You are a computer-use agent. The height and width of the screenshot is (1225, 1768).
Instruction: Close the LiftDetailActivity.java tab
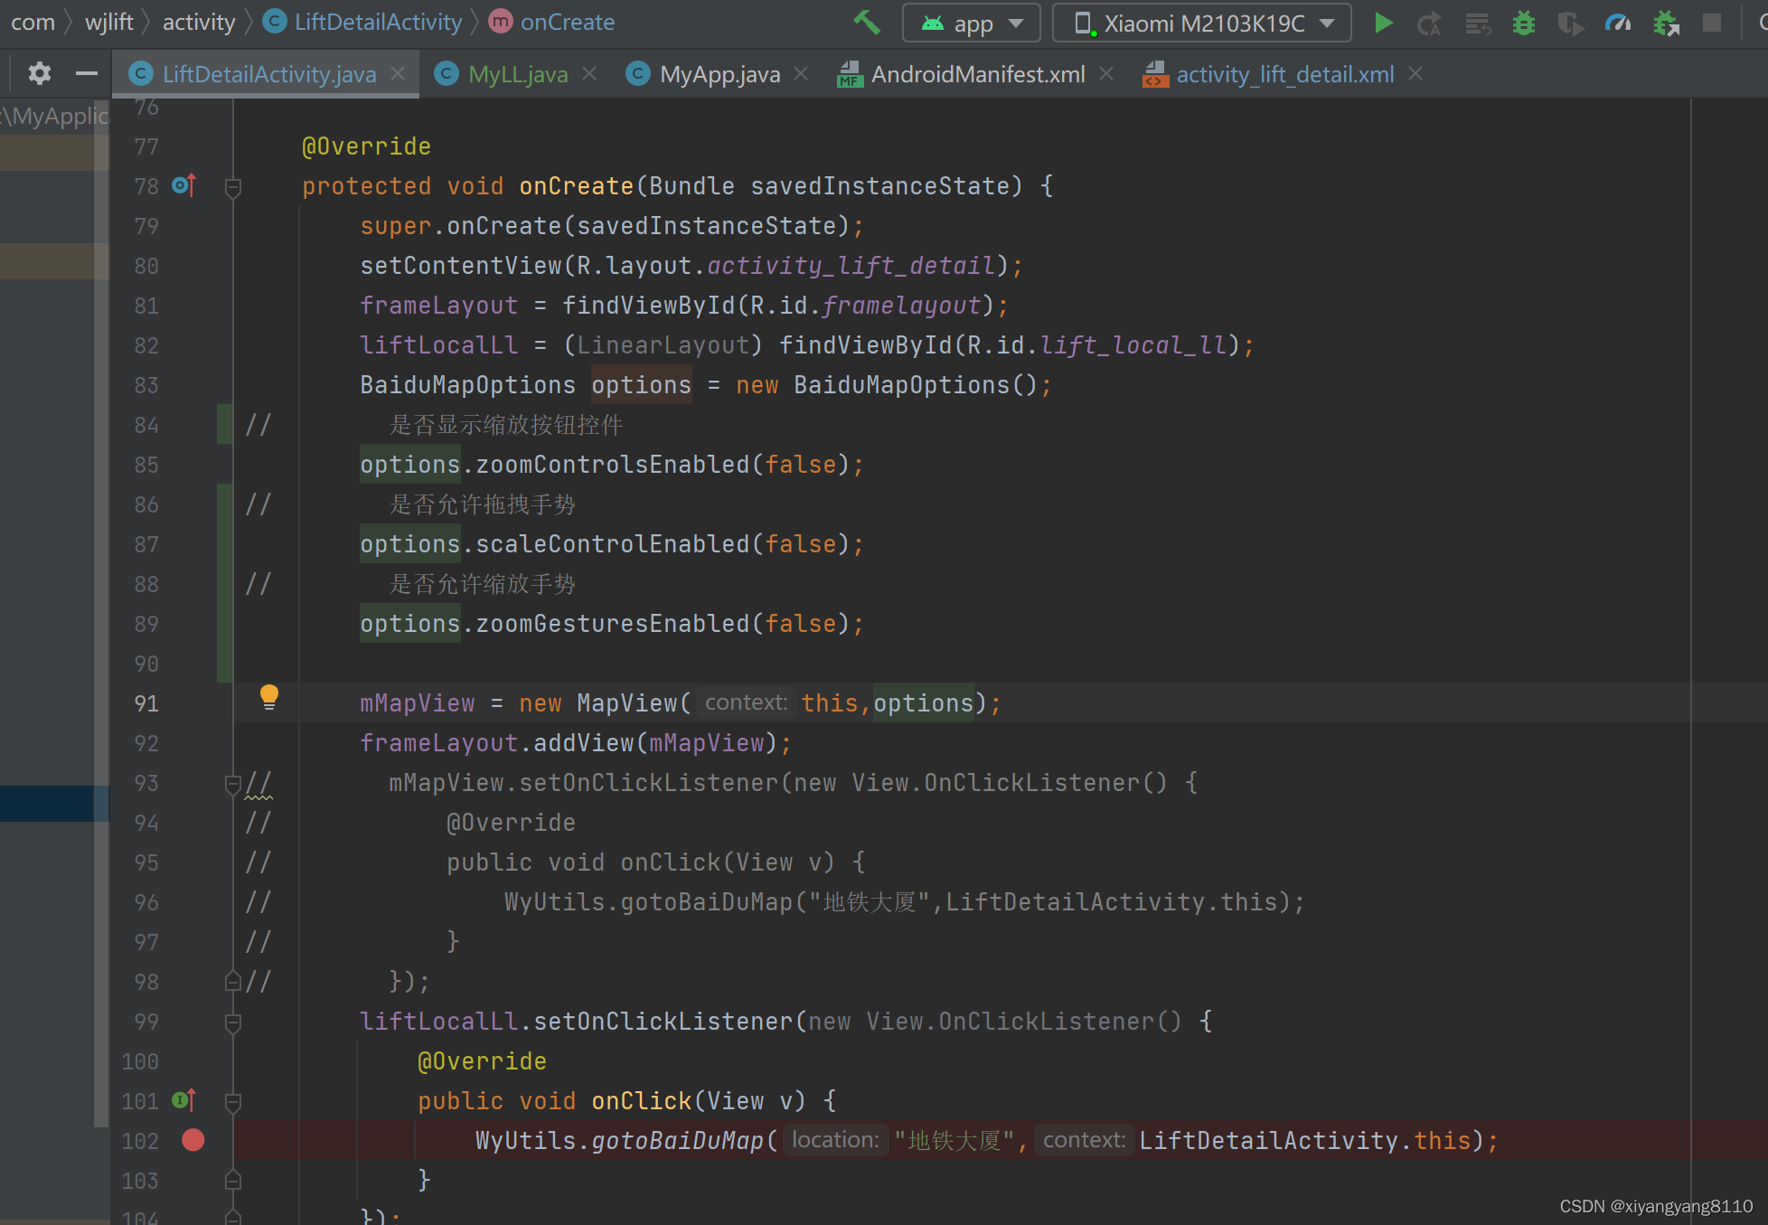pyautogui.click(x=398, y=74)
